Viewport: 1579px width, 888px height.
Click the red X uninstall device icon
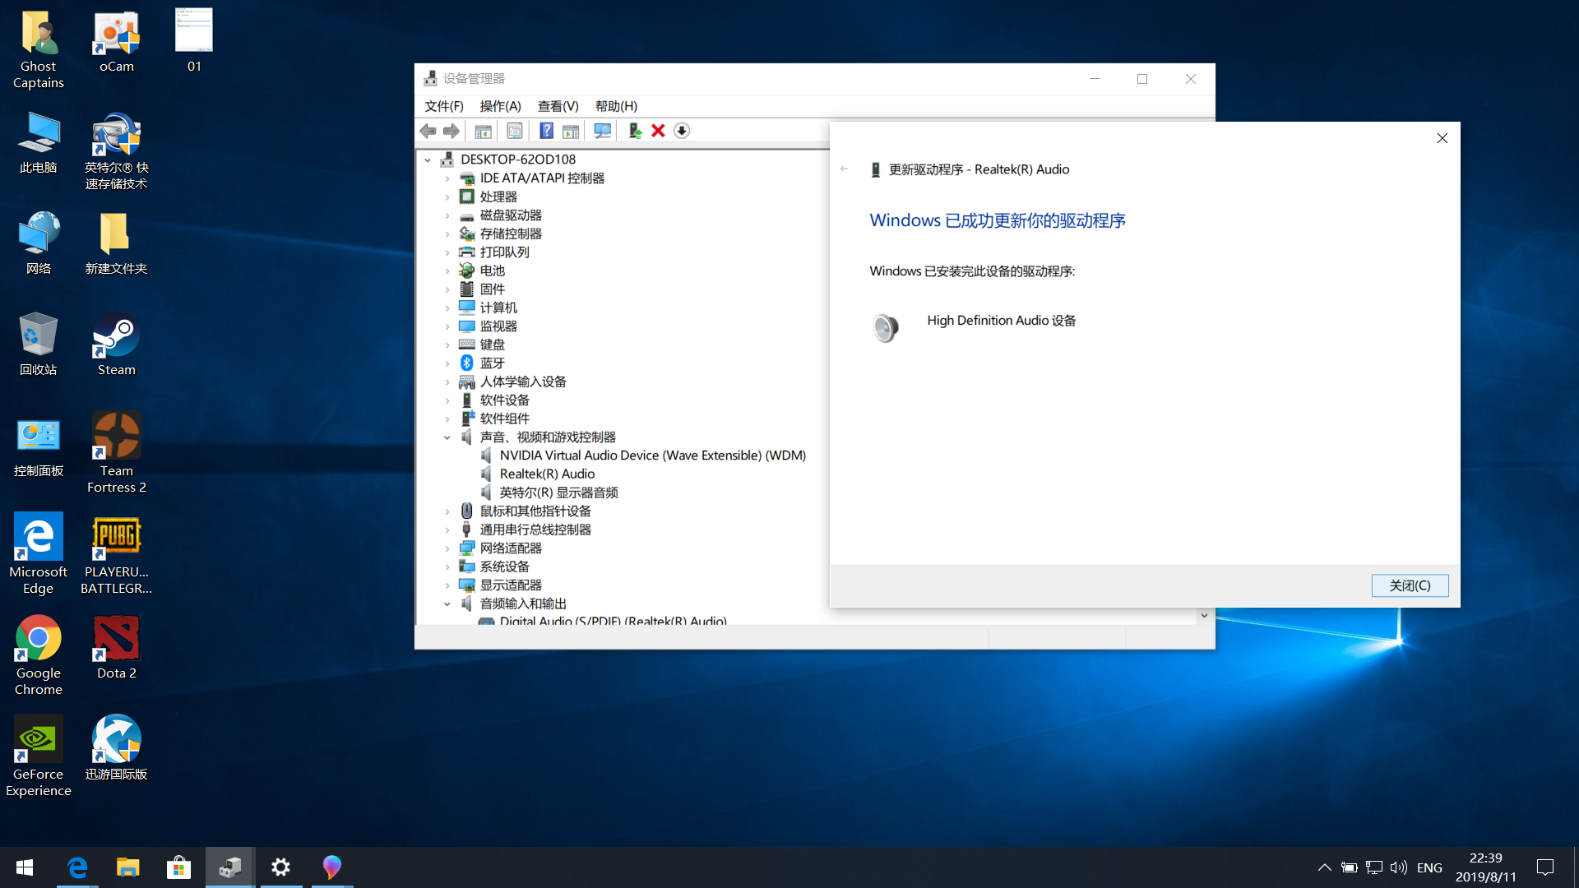pos(658,131)
